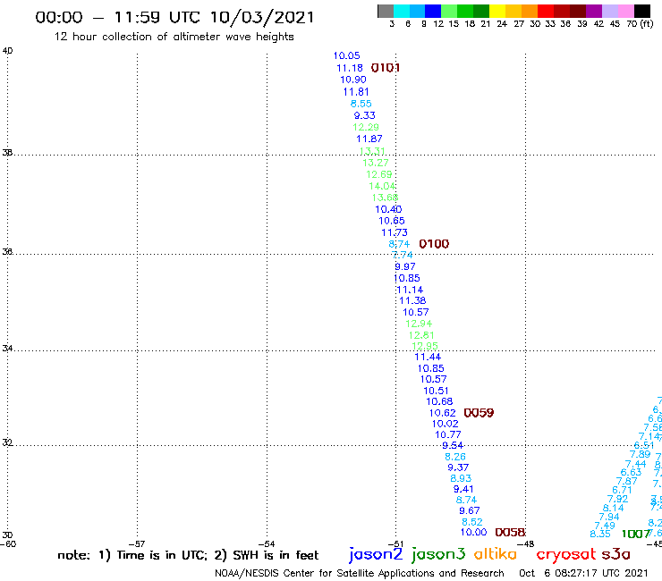
Task: Click the 0100 time marker
Action: tap(434, 243)
